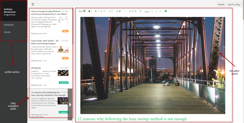
Task: Click Draft badge on Seth Godin post
Action: [x=65, y=58]
